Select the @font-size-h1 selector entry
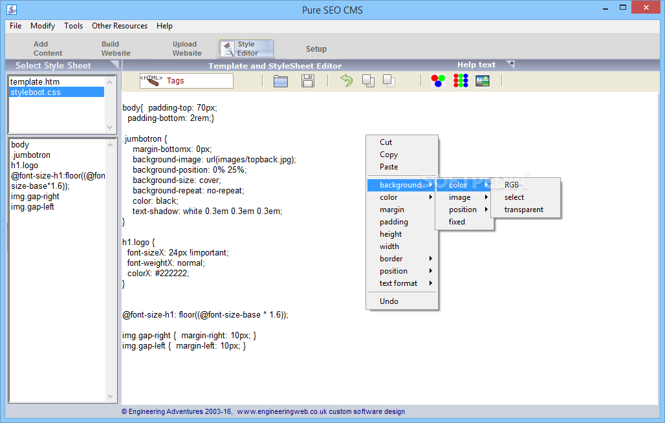 pos(58,181)
